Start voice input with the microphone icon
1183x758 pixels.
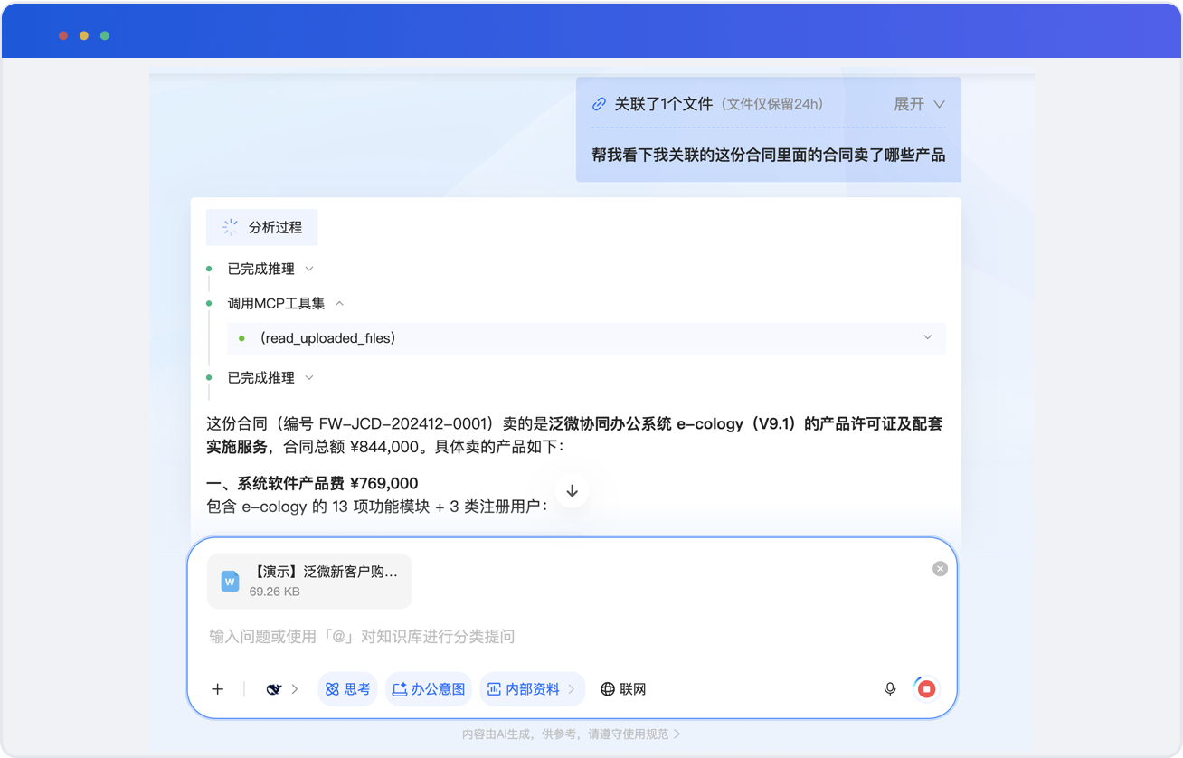[x=890, y=689]
